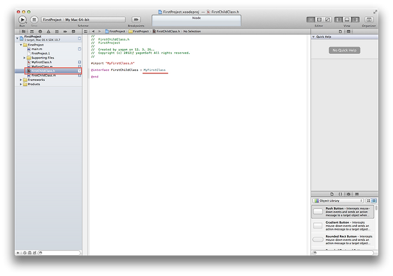The height and width of the screenshot is (276, 393).
Task: Expand the Frameworks folder
Action: 21,80
